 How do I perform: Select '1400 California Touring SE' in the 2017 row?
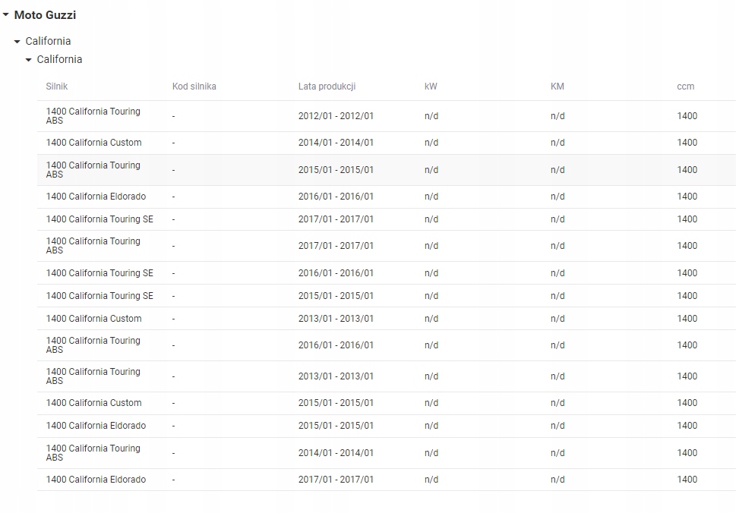[x=100, y=219]
